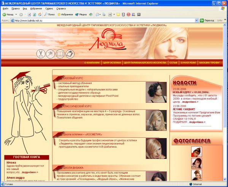Expand the Mail button dropdown arrow
This screenshot has width=228, height=187.
pyautogui.click(x=100, y=14)
